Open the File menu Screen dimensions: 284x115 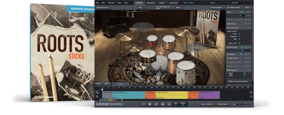click(x=98, y=3)
